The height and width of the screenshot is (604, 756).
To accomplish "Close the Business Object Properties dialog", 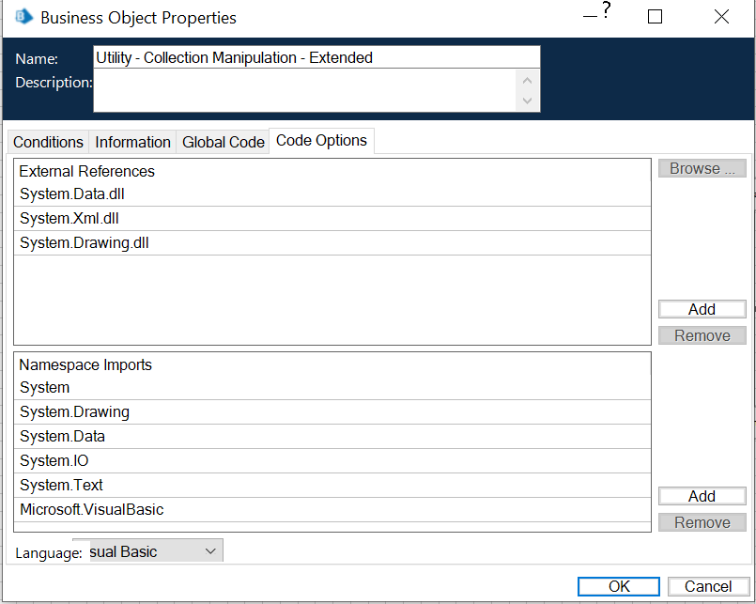I will click(721, 17).
